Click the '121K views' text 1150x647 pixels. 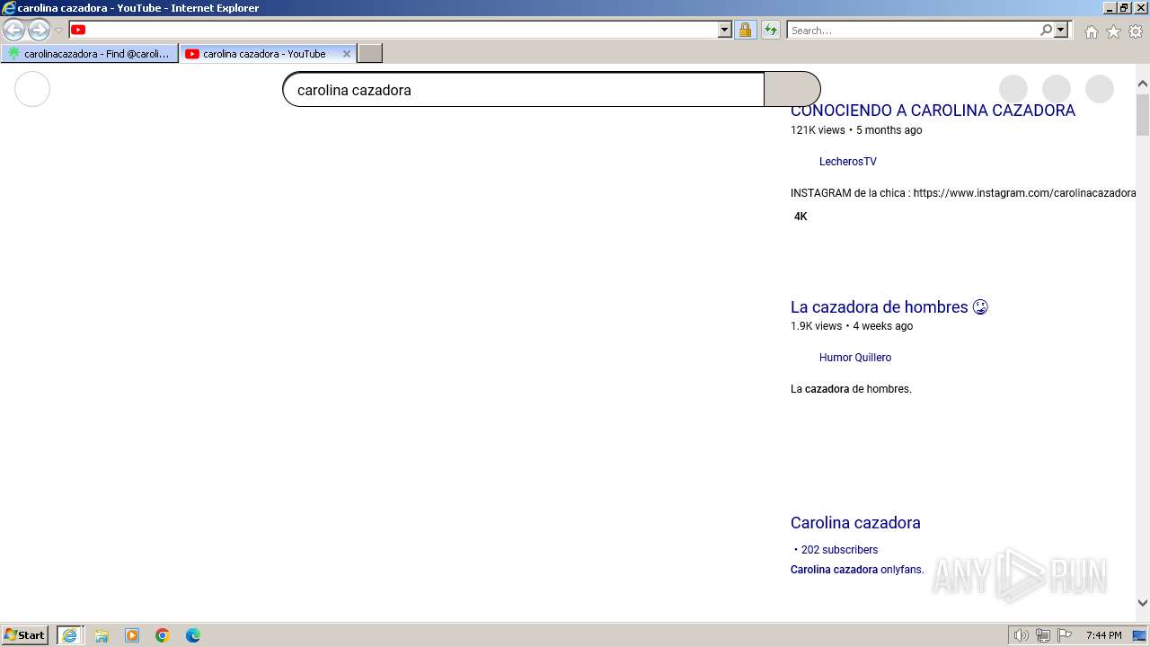818,130
